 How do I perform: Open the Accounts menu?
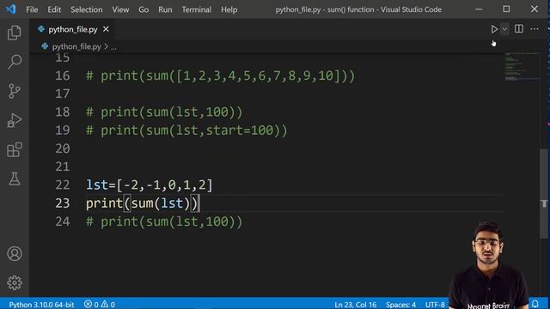pos(15,254)
